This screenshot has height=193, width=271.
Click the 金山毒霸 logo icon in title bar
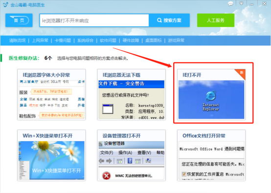coord(5,4)
